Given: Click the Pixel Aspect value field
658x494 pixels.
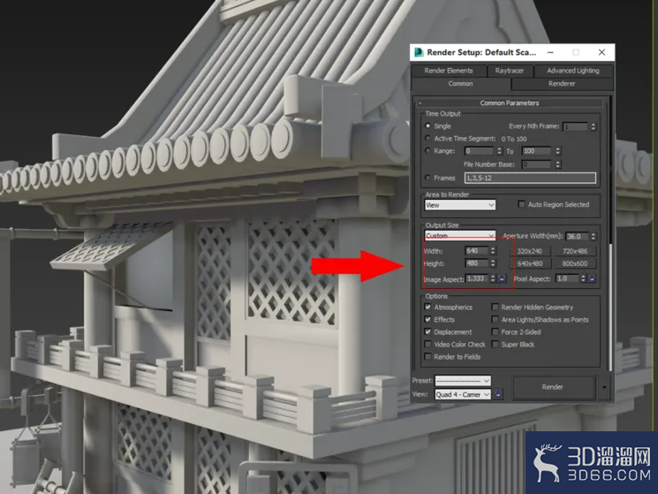Looking at the screenshot, I should coord(567,278).
